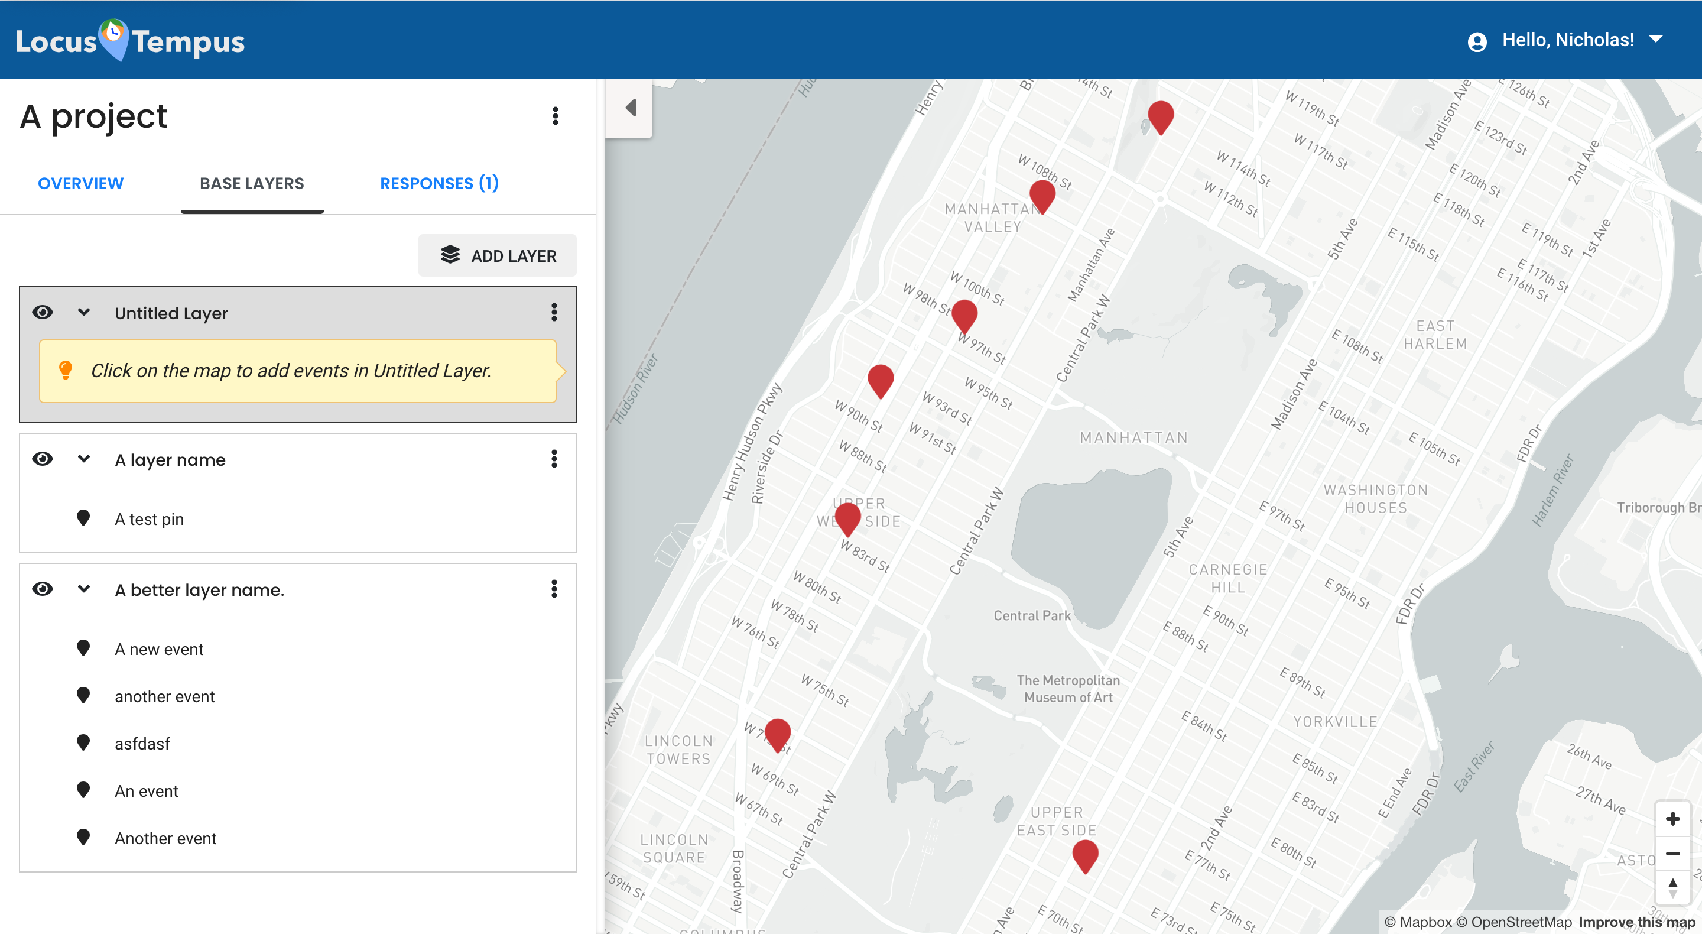This screenshot has height=934, width=1702.
Task: Open Untitled Layer's three-dot menu
Action: [554, 312]
